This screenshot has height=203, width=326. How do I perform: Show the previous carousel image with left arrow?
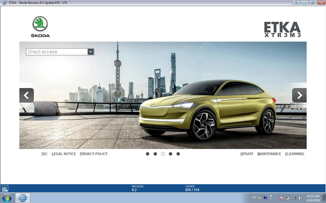coord(27,95)
